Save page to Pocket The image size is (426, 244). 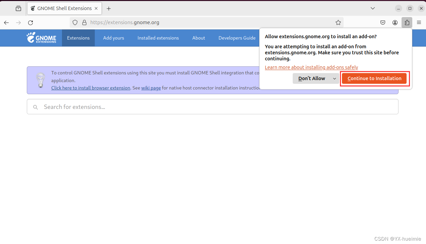click(x=383, y=22)
